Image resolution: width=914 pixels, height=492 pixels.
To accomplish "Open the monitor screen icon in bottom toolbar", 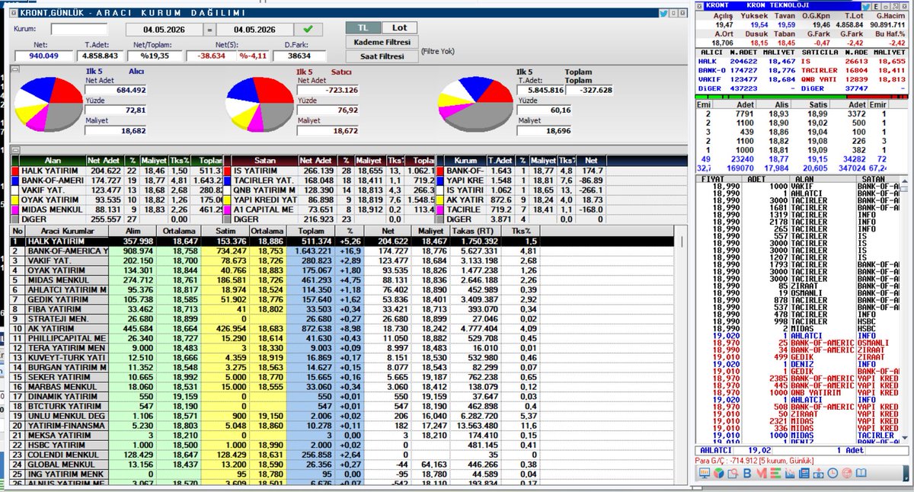I will tap(705, 473).
